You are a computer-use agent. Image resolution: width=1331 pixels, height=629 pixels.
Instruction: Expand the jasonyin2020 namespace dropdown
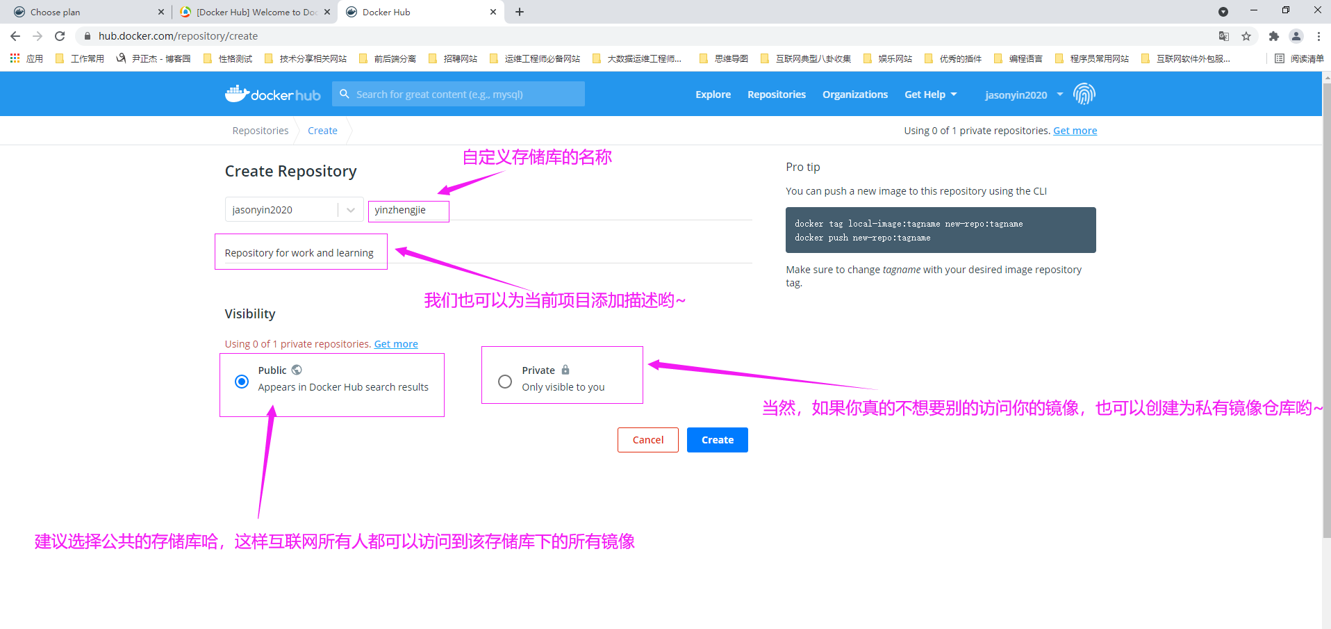coord(351,210)
